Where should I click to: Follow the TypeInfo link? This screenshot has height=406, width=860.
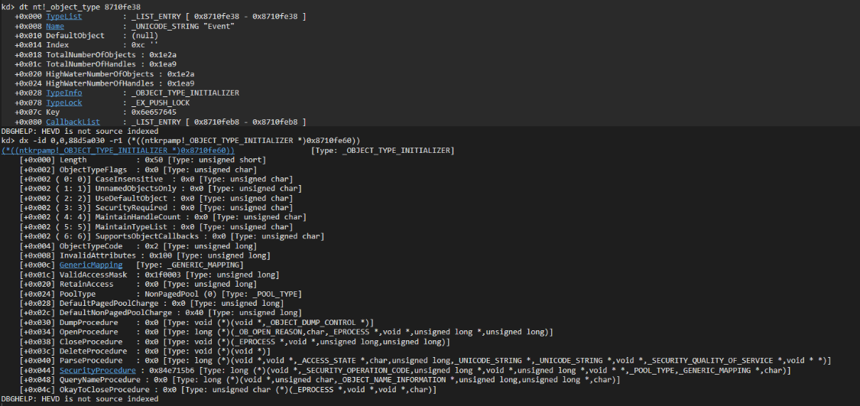63,93
